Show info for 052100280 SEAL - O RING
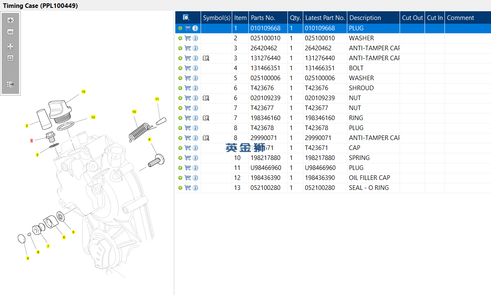Image resolution: width=491 pixels, height=295 pixels. pos(195,188)
